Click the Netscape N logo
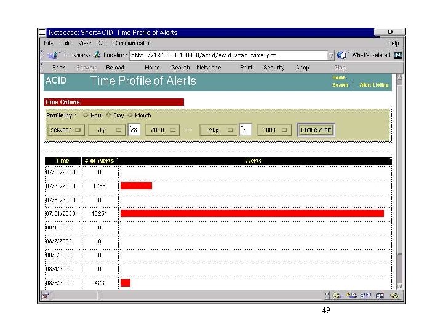The image size is (443, 332). point(398,55)
